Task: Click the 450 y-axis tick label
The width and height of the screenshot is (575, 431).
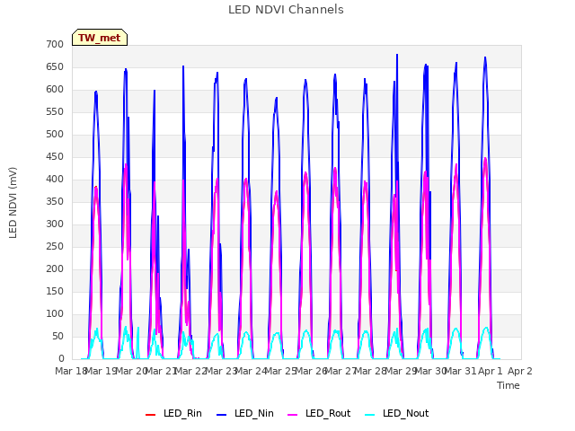Action: (x=55, y=157)
